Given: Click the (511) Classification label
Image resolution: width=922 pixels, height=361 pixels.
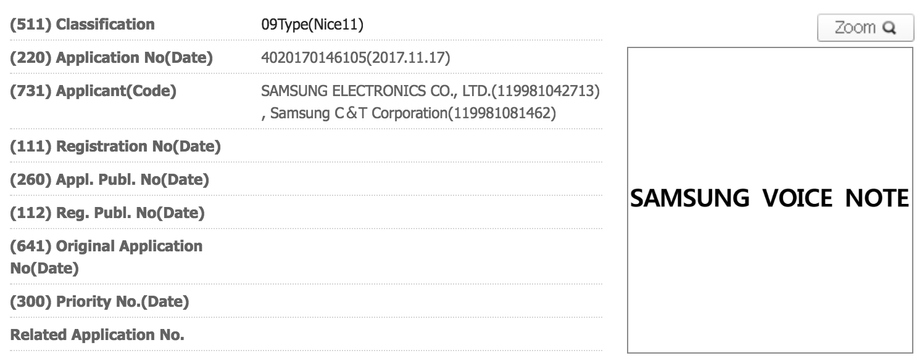Looking at the screenshot, I should point(82,25).
